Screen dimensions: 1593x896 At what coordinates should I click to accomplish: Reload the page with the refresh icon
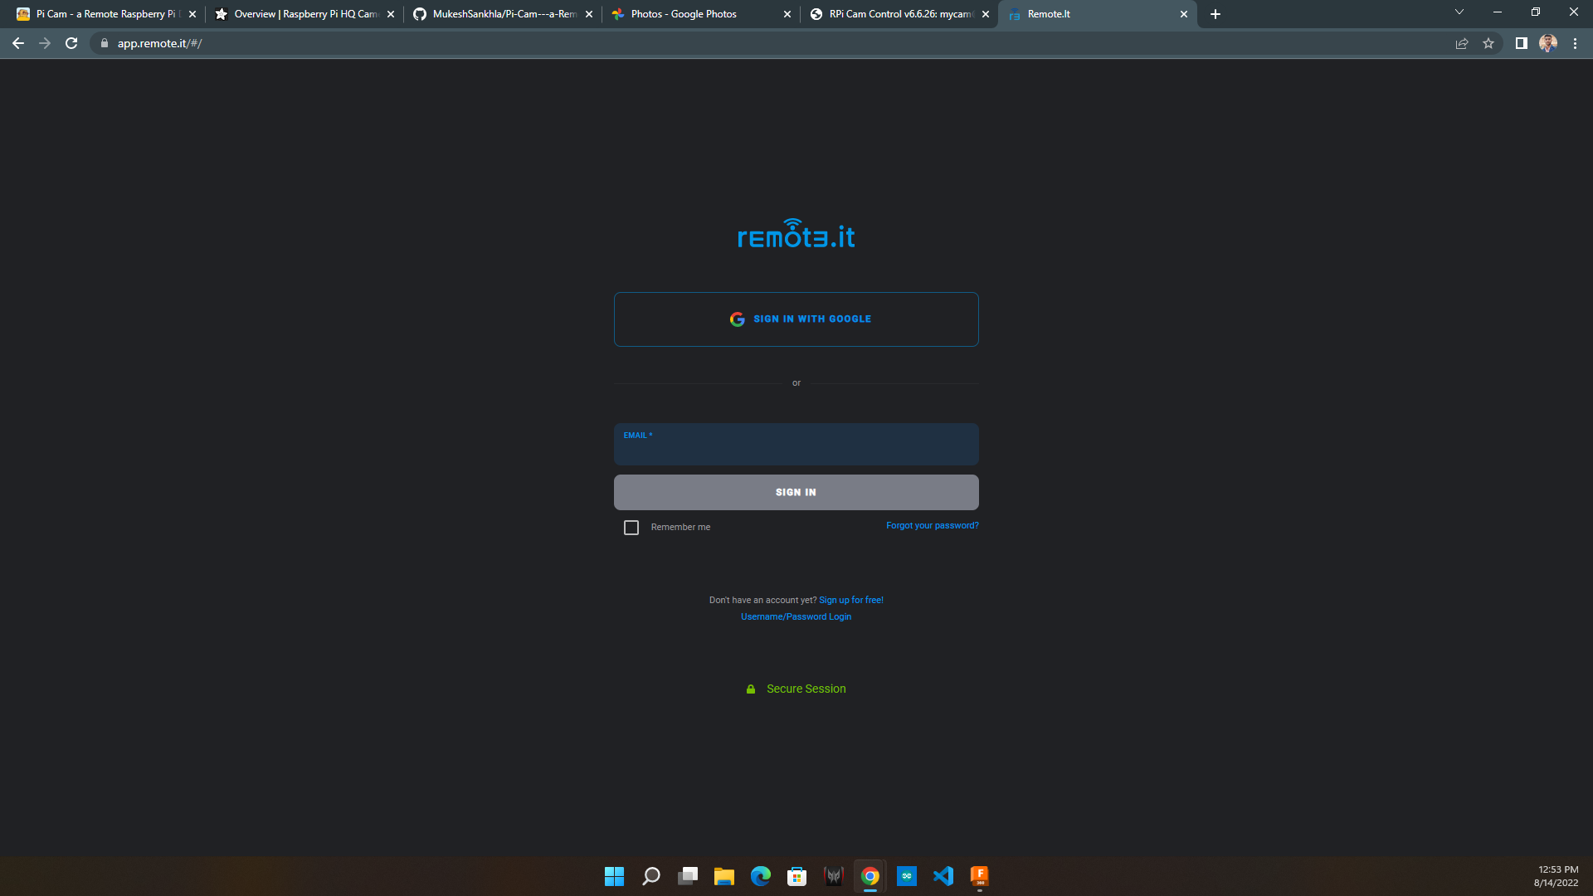pyautogui.click(x=71, y=43)
